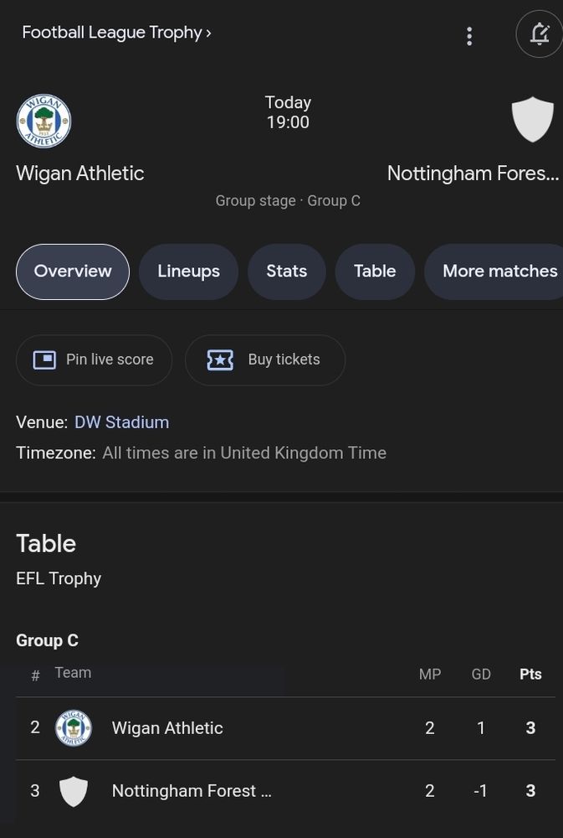Click the Nottingham Forest shield logo in header
This screenshot has width=563, height=838.
pos(532,119)
